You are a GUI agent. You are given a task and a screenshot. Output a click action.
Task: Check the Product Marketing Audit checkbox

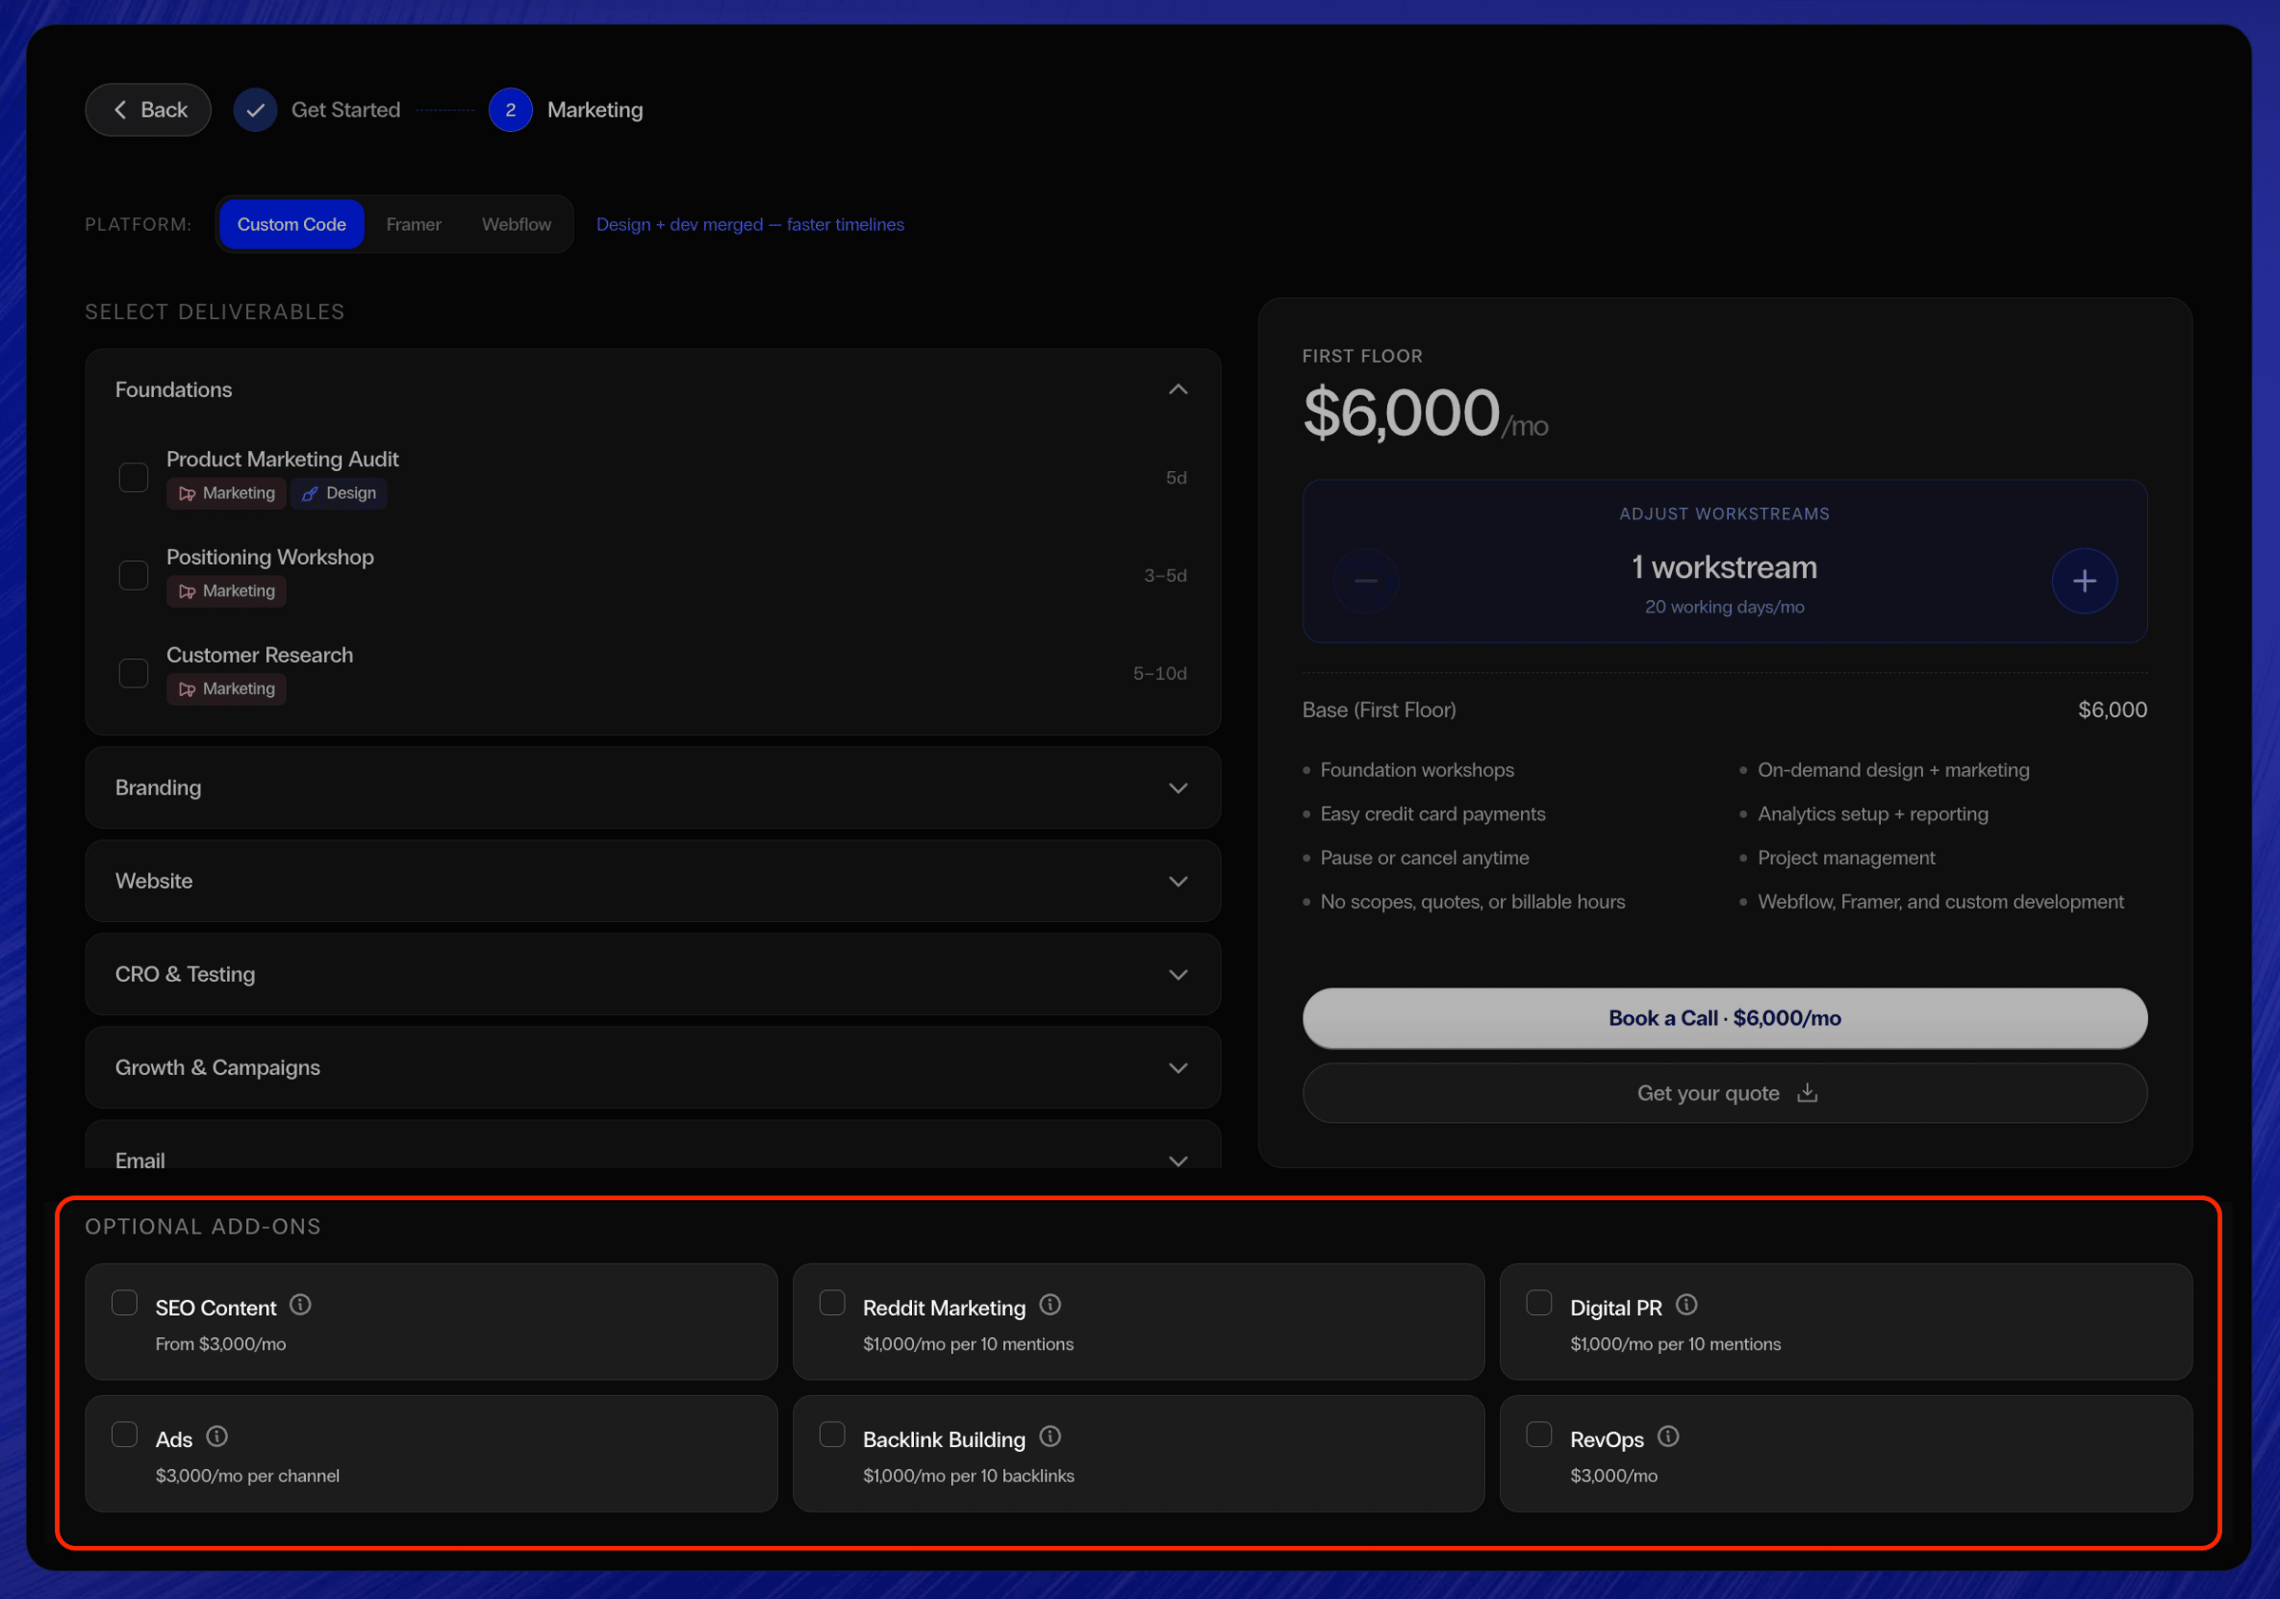click(x=133, y=478)
